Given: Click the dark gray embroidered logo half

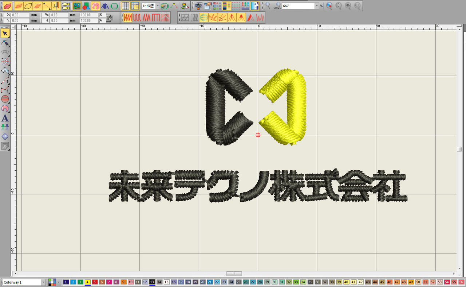Looking at the screenshot, I should [229, 106].
